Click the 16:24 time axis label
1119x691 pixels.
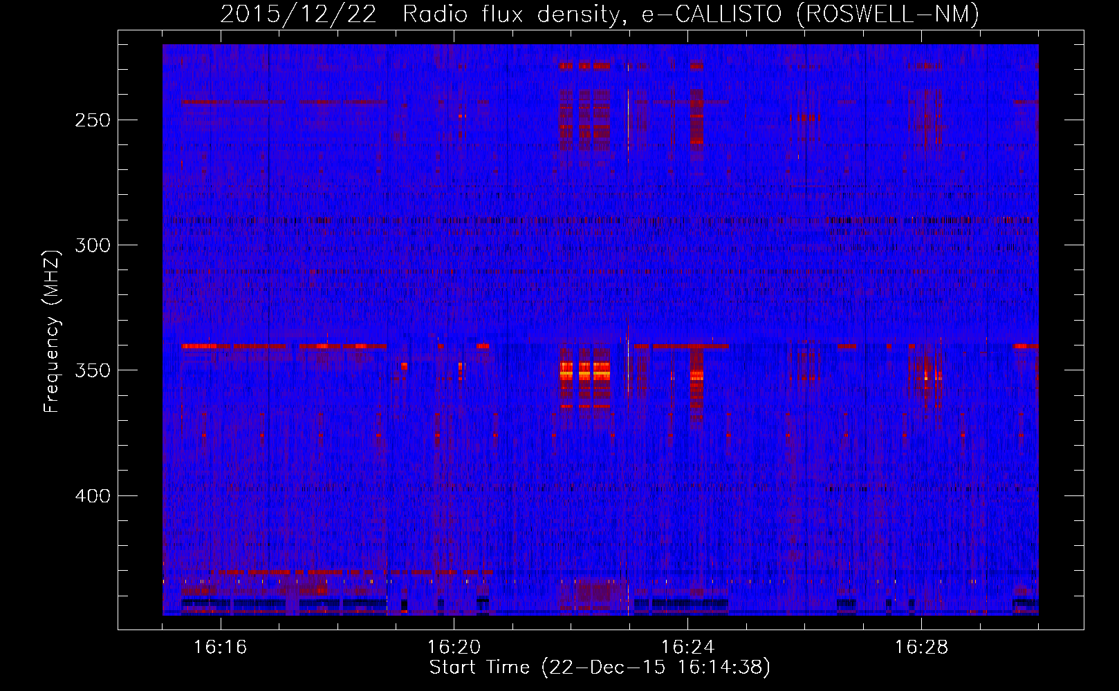(x=687, y=647)
